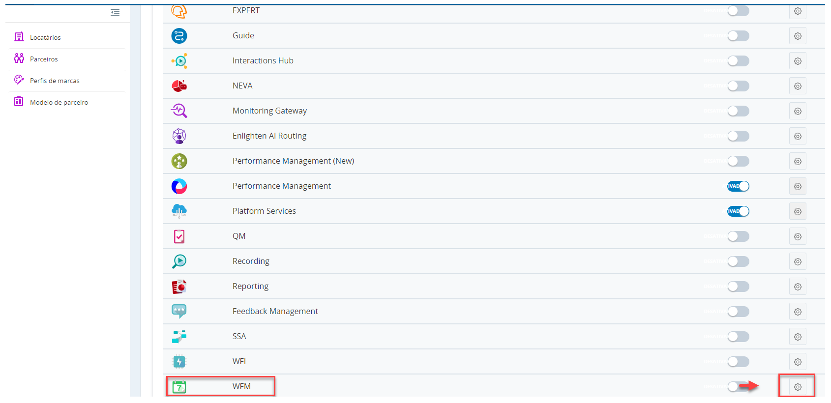This screenshot has width=831, height=403.
Task: Select the WFM row label
Action: (241, 387)
